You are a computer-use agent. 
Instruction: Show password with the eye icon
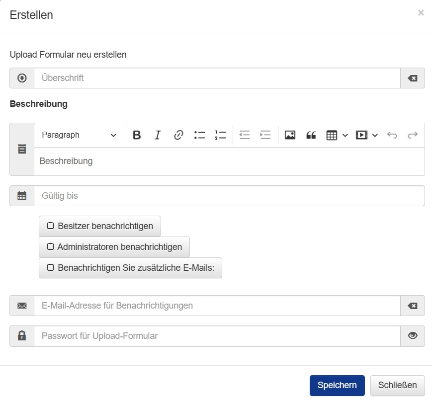[413, 336]
